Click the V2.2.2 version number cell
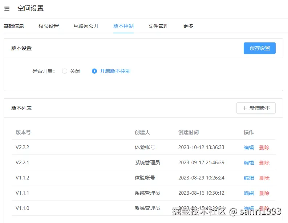 pos(23,147)
